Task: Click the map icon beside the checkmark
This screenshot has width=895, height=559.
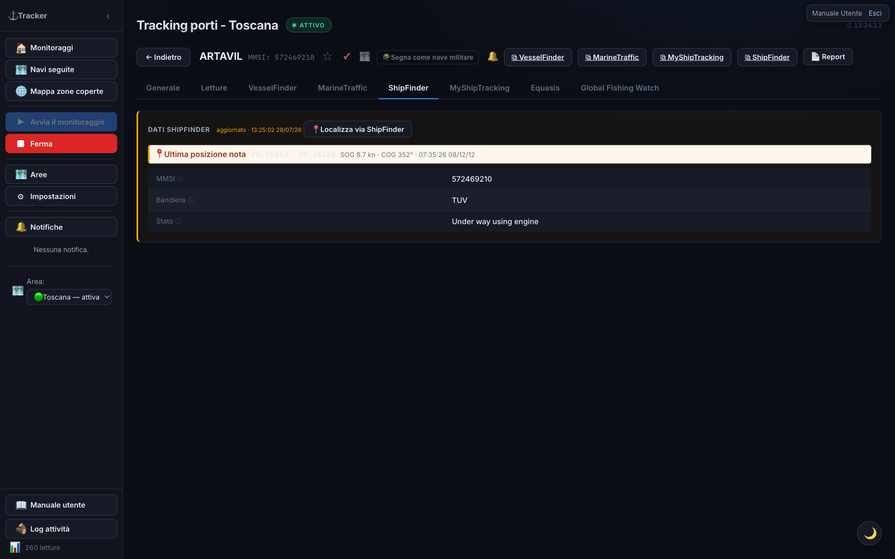Action: [365, 56]
